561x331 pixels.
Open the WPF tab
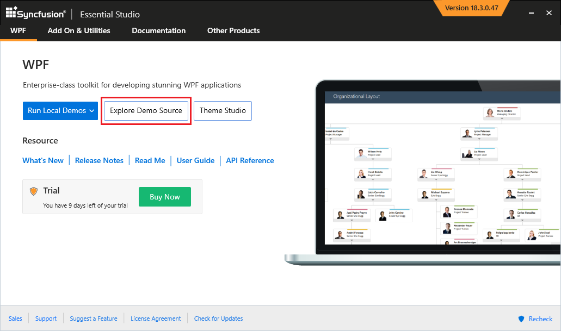(19, 31)
